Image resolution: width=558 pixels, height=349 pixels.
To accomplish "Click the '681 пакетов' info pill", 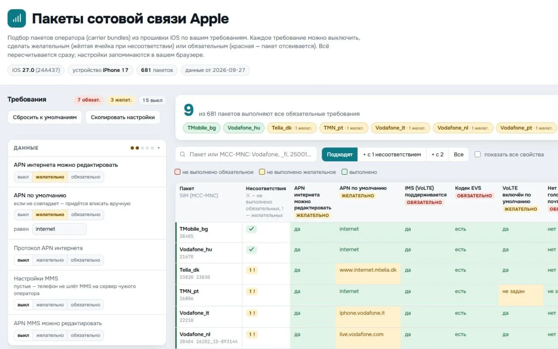I will tap(157, 70).
